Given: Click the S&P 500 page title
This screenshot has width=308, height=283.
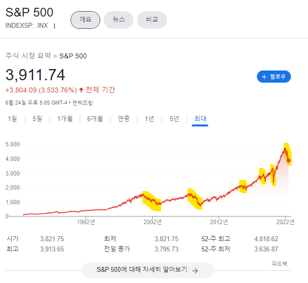Looking at the screenshot, I should 30,12.
